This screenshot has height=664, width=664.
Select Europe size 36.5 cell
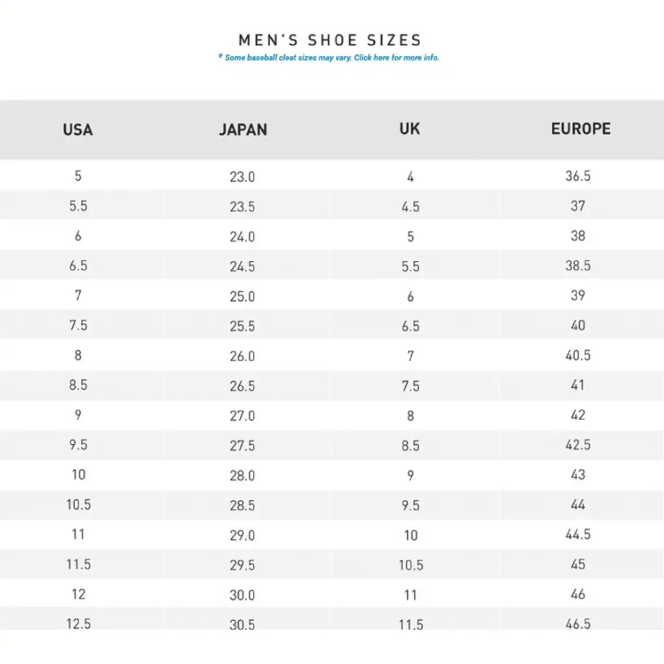(578, 176)
